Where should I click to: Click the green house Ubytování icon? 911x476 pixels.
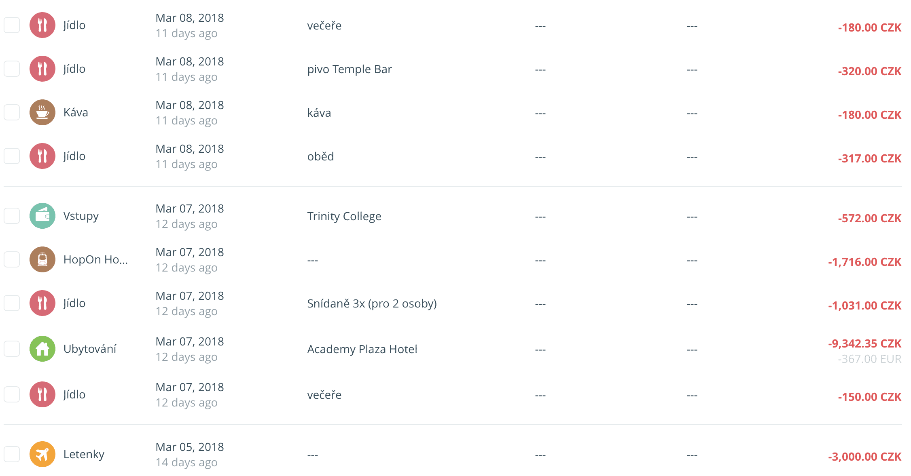click(42, 349)
